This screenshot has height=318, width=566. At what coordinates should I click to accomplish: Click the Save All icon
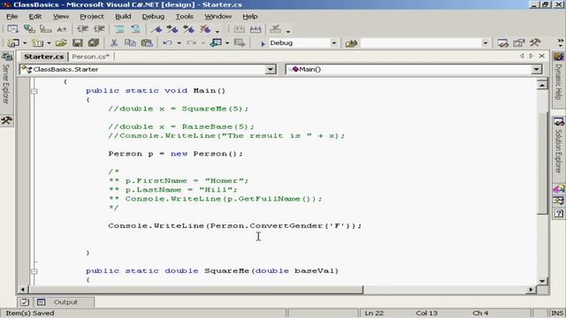94,43
